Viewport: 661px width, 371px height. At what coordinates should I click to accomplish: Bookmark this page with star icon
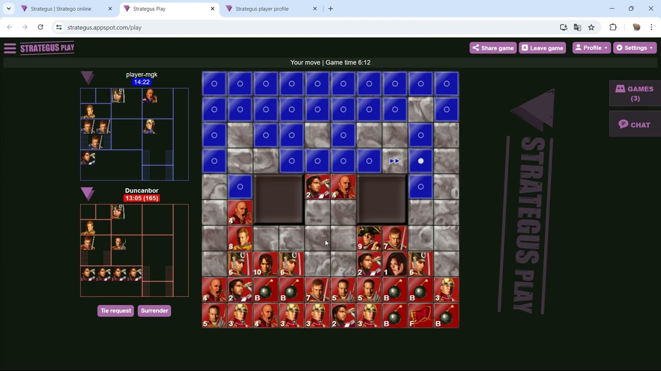591,27
